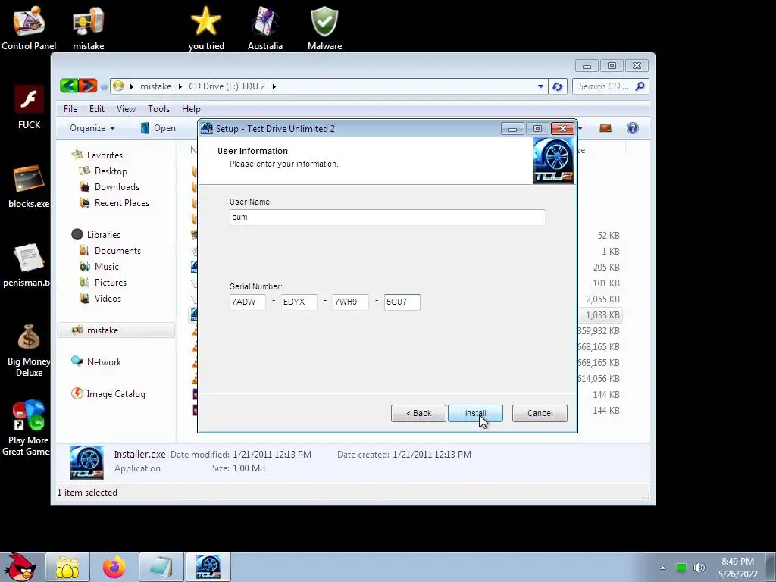Switch to TDU2 setup taskbar icon
The width and height of the screenshot is (776, 582).
tap(208, 567)
